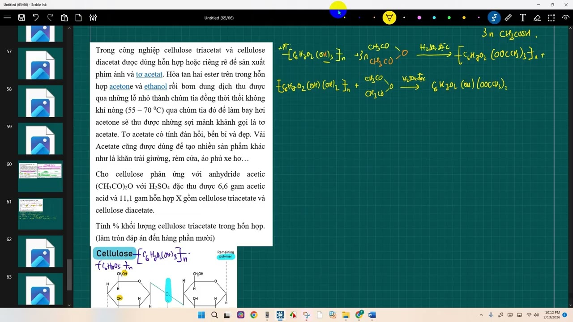This screenshot has width=573, height=322.
Task: Open page 58 thumbnail
Action: (x=40, y=102)
